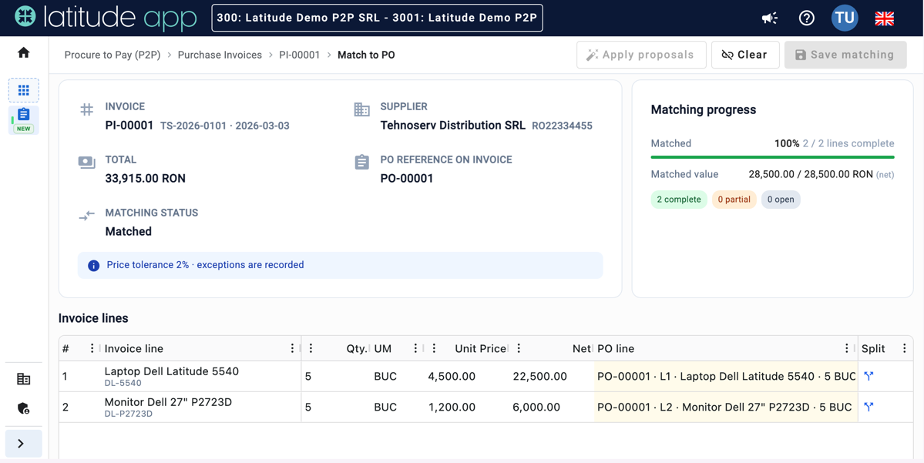Open the Invoice line column menu
The width and height of the screenshot is (924, 463).
click(x=292, y=349)
